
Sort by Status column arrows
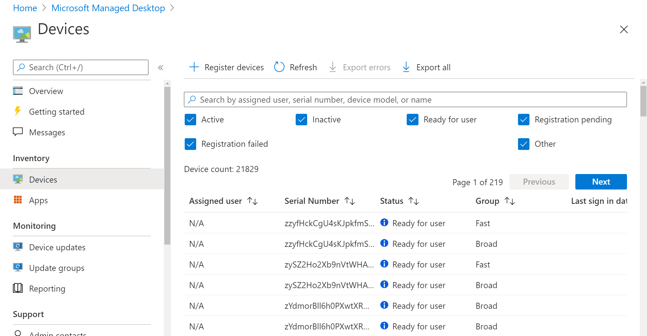(414, 201)
